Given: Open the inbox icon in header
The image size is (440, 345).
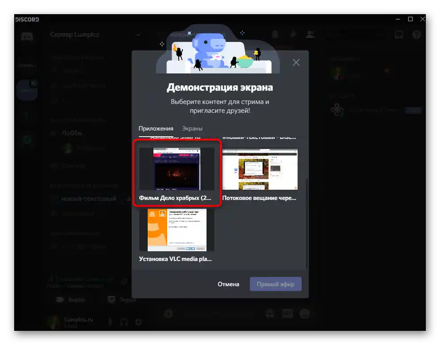Looking at the screenshot, I should pos(399,34).
